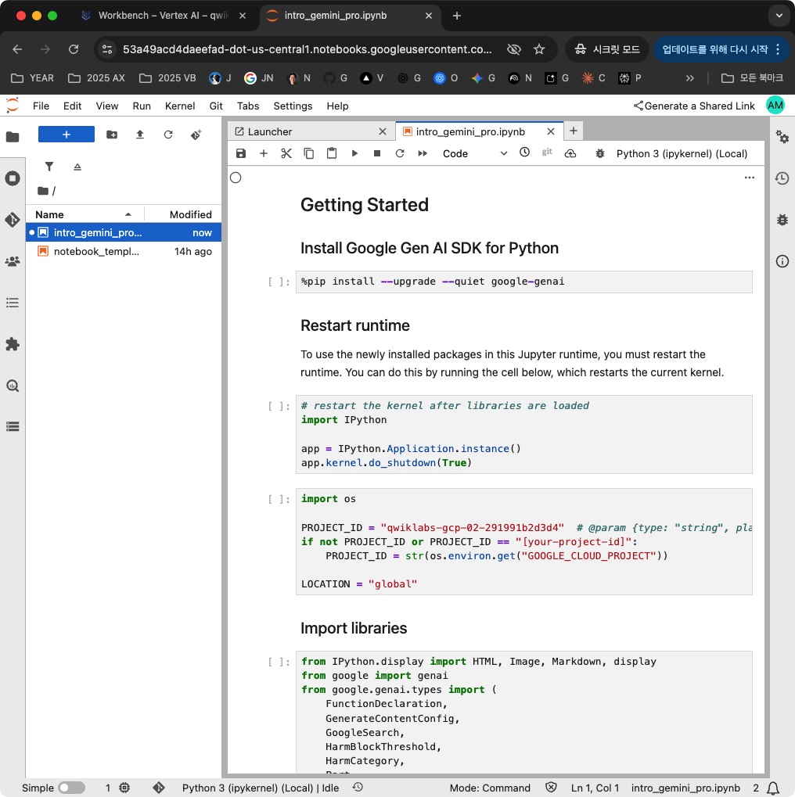Switch to the Launcher tab
Viewport: 795px width, 797px height.
[270, 131]
